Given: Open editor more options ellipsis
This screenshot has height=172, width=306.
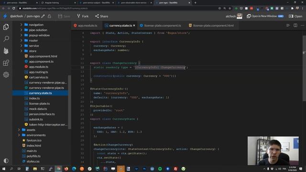Looking at the screenshot, I should (302, 25).
